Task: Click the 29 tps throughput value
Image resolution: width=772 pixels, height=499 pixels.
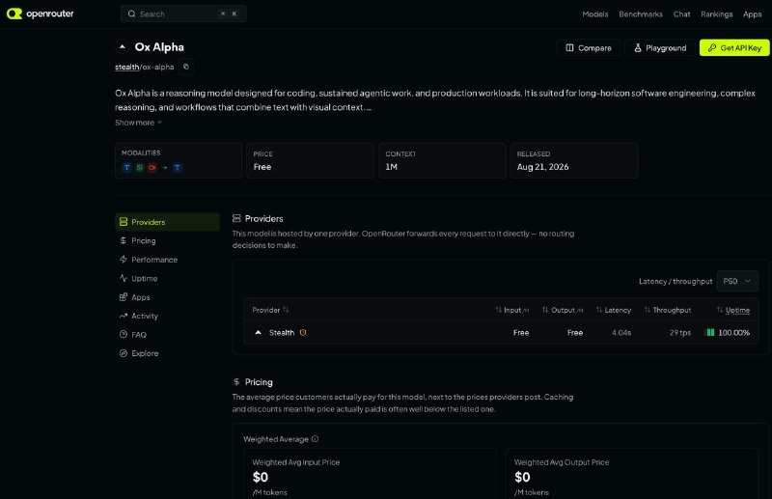Action: click(680, 332)
